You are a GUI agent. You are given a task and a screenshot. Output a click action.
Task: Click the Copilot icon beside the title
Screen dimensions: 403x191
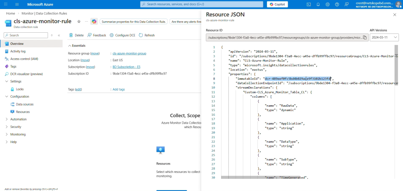pyautogui.click(x=94, y=22)
